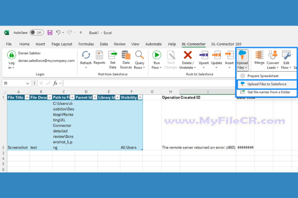Open the Visibility column filter dropdown
Image resolution: width=298 pixels, height=198 pixels.
tap(140, 97)
